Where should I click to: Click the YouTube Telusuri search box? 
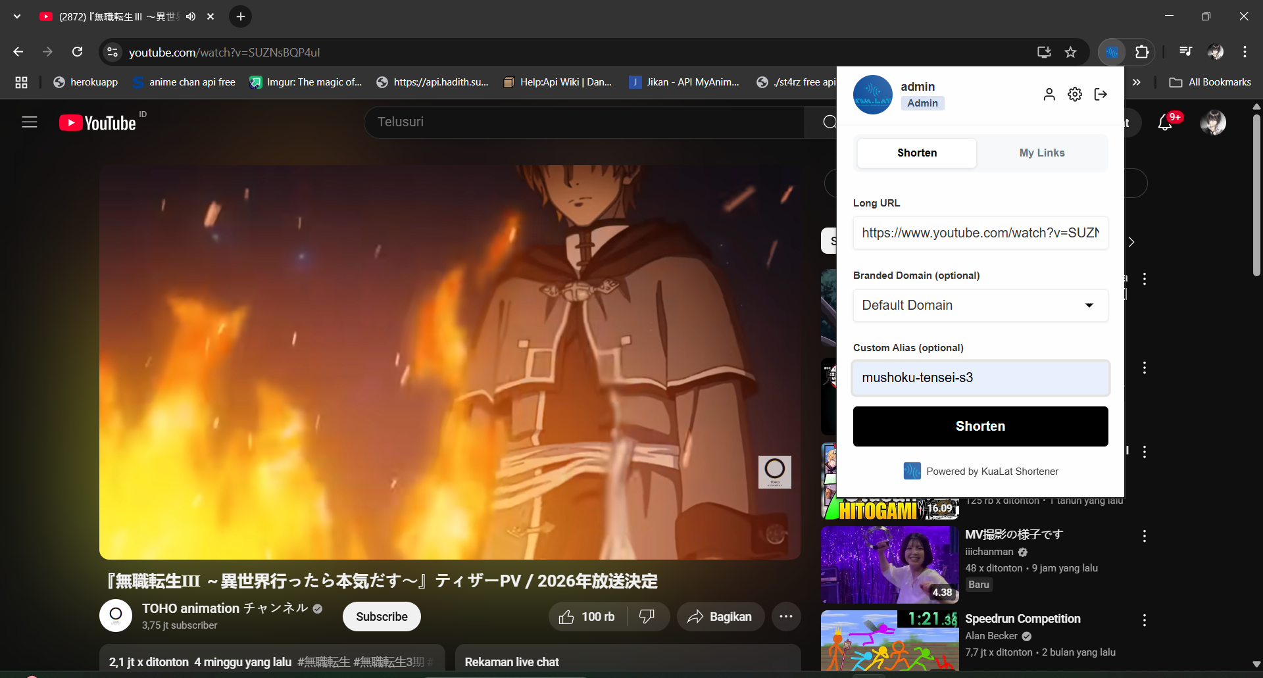(584, 122)
